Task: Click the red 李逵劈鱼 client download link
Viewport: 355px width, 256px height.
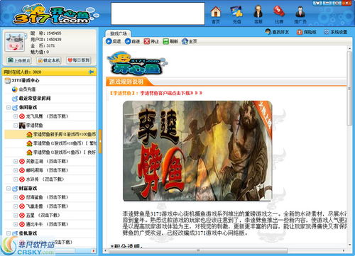Action: [x=156, y=93]
